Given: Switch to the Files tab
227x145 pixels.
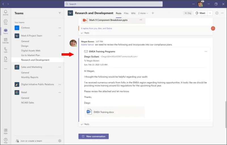Looking at the screenshot, I should click(126, 13).
